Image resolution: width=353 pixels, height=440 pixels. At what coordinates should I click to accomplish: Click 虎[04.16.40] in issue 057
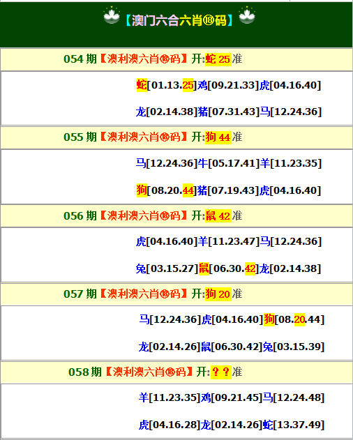click(232, 319)
